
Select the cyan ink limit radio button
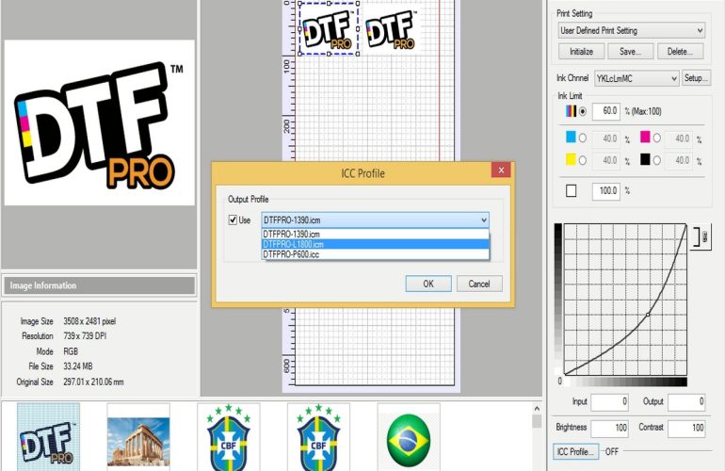coord(583,138)
